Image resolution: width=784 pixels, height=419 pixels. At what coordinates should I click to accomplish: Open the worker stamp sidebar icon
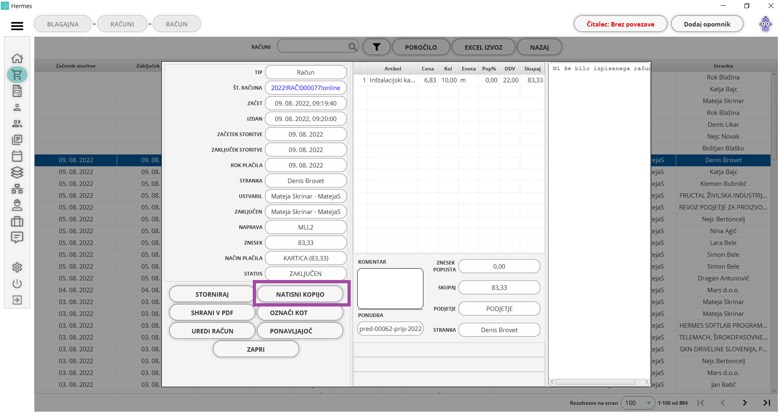point(17,205)
